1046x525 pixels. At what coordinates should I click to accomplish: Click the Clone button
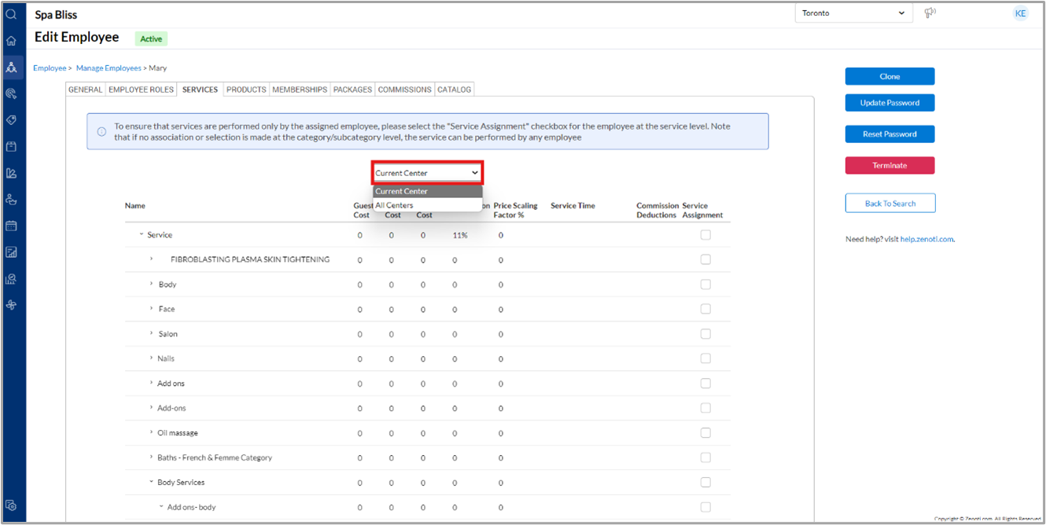890,76
